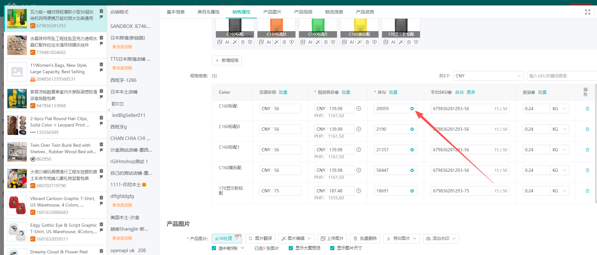Open stock settings gear for C160标配 row
The width and height of the screenshot is (597, 255).
[x=412, y=109]
